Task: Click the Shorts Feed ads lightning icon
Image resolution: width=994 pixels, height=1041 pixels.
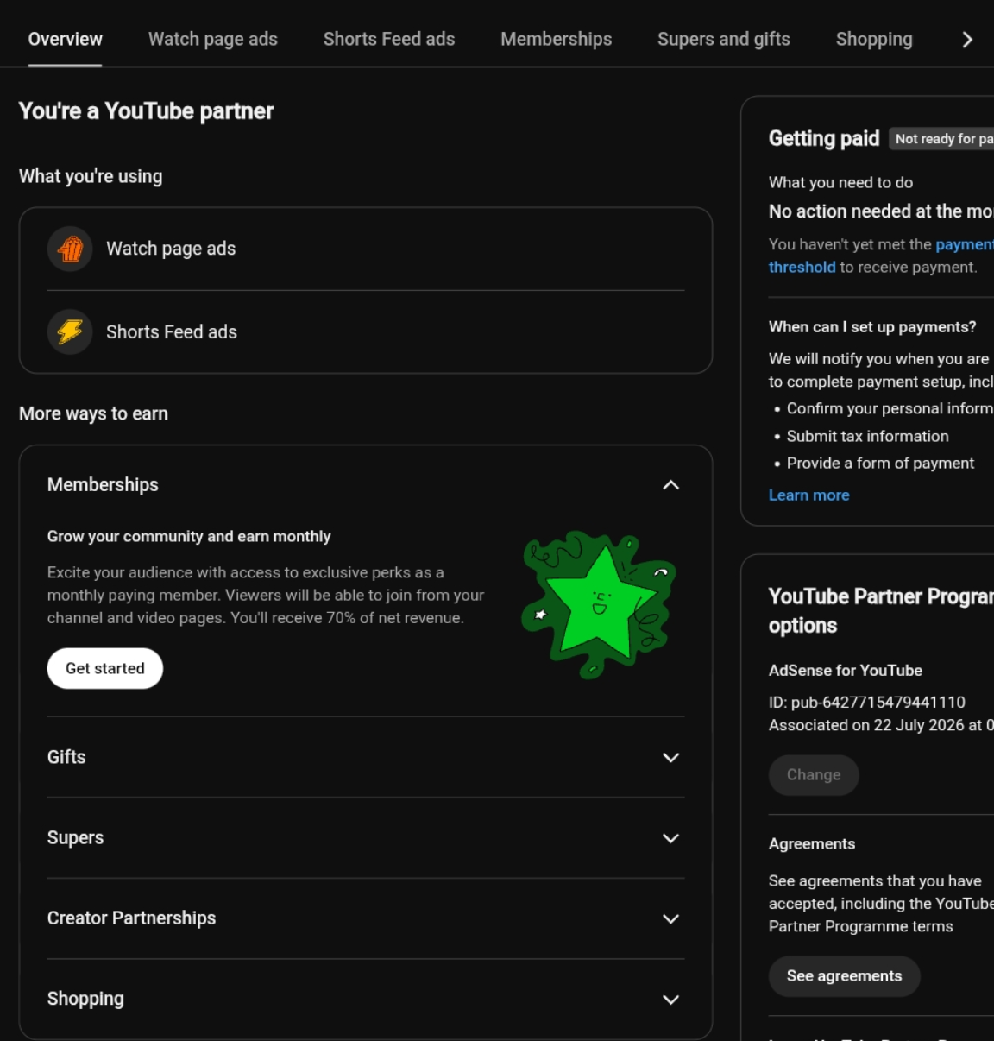Action: pyautogui.click(x=70, y=331)
